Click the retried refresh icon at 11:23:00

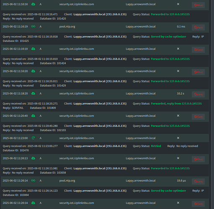[x=33, y=138]
